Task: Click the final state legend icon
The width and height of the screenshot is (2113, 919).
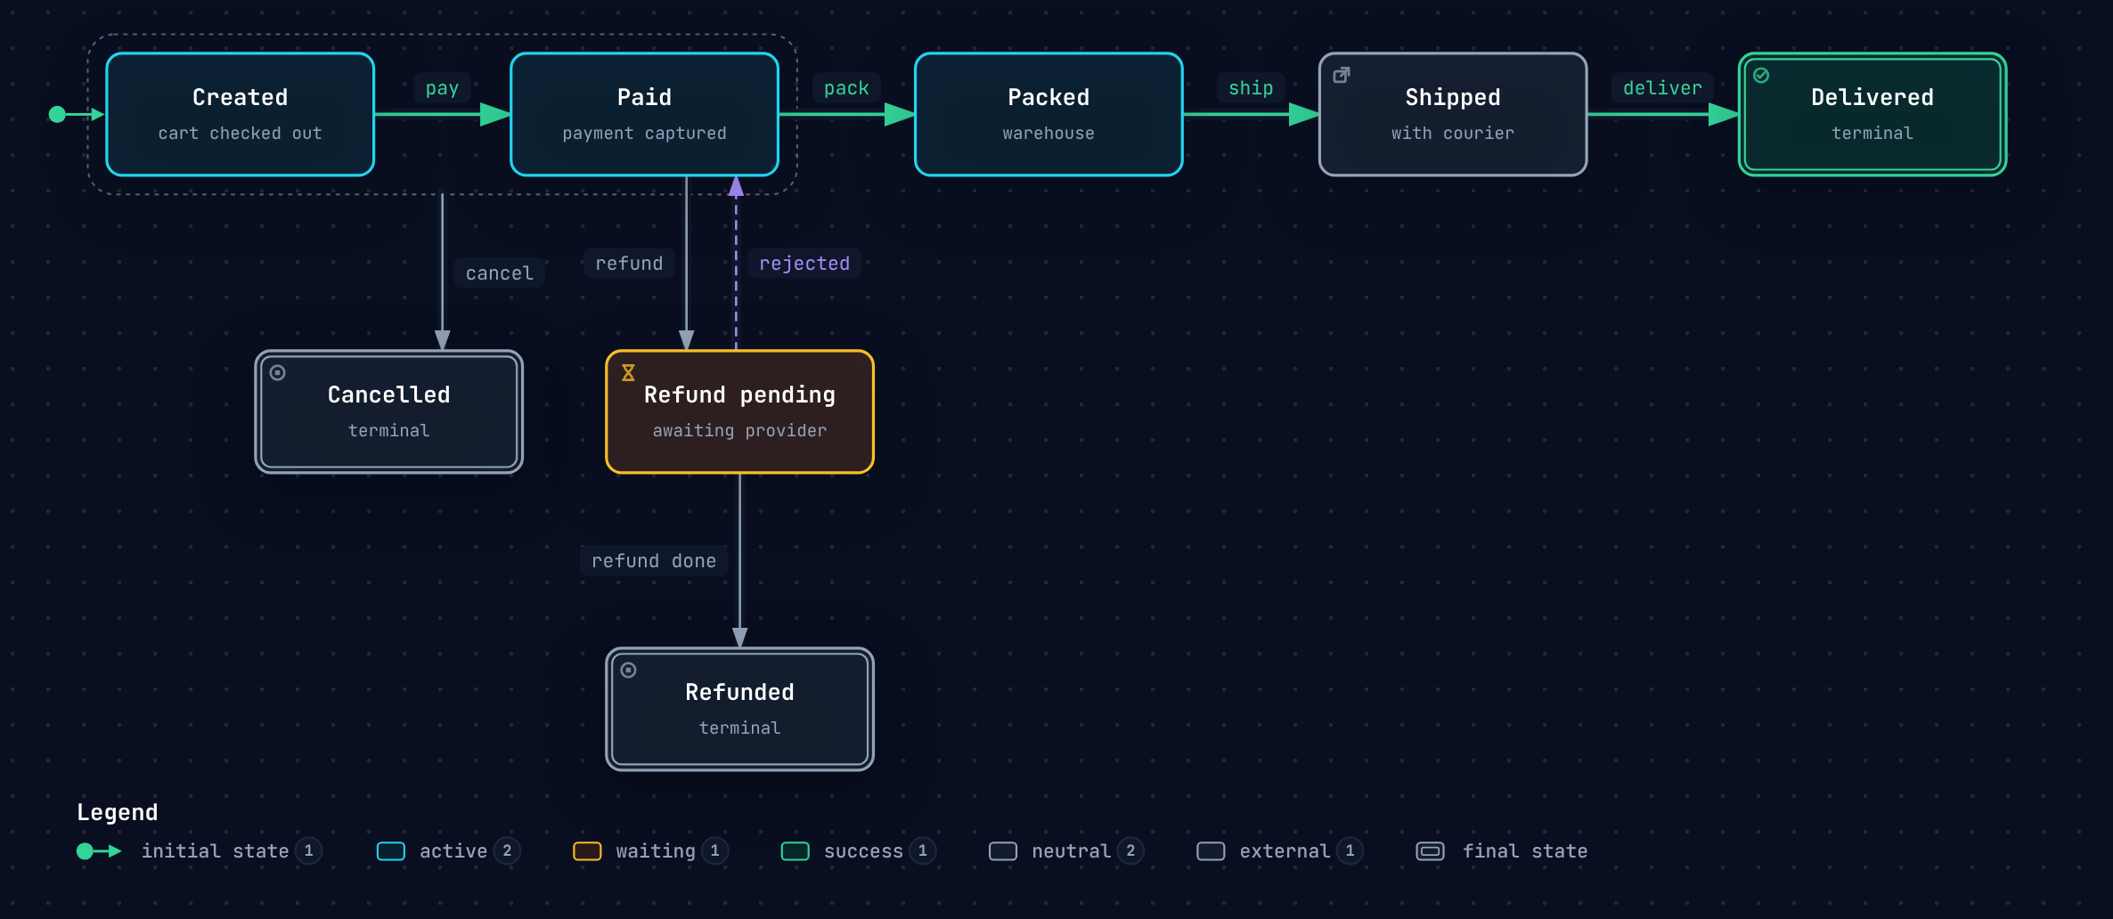Action: (x=1431, y=851)
